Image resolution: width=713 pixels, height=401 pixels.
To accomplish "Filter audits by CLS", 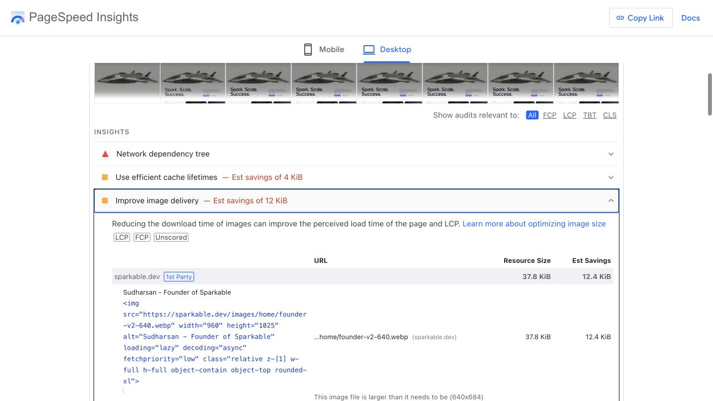I will point(610,115).
